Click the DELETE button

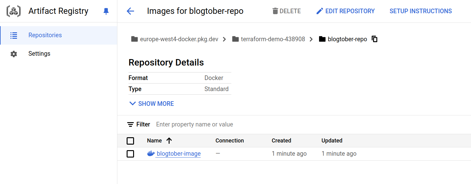[x=286, y=11]
